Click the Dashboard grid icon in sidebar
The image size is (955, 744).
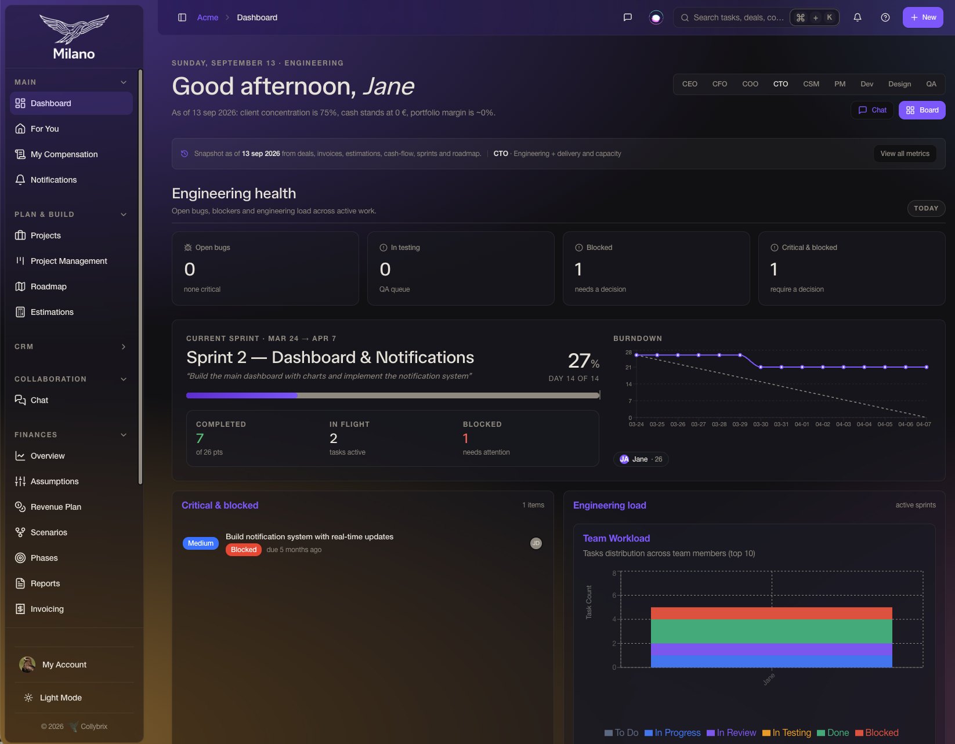coord(20,103)
